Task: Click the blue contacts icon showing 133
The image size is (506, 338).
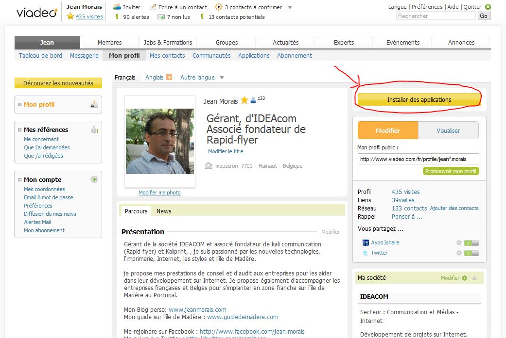Action: click(253, 100)
